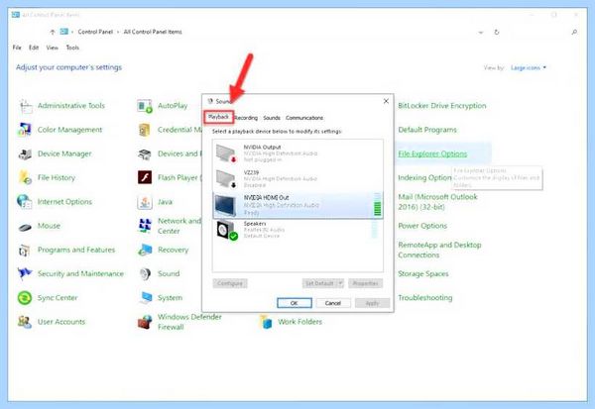The image size is (595, 409).
Task: Open RemoteApp and Desktop Connections
Action: click(x=439, y=250)
